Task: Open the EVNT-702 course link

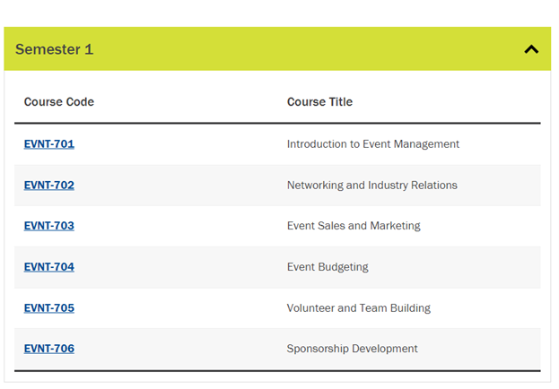Action: pyautogui.click(x=49, y=186)
